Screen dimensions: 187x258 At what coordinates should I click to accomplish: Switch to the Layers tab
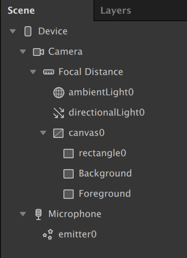(x=116, y=11)
